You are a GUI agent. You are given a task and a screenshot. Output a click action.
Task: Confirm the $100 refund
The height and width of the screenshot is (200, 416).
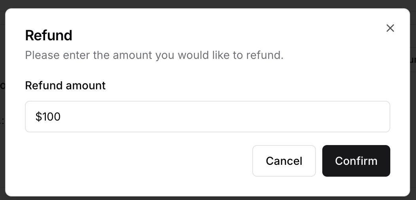356,161
